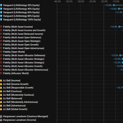Click the -13.6% data point dot

[x=119, y=9]
